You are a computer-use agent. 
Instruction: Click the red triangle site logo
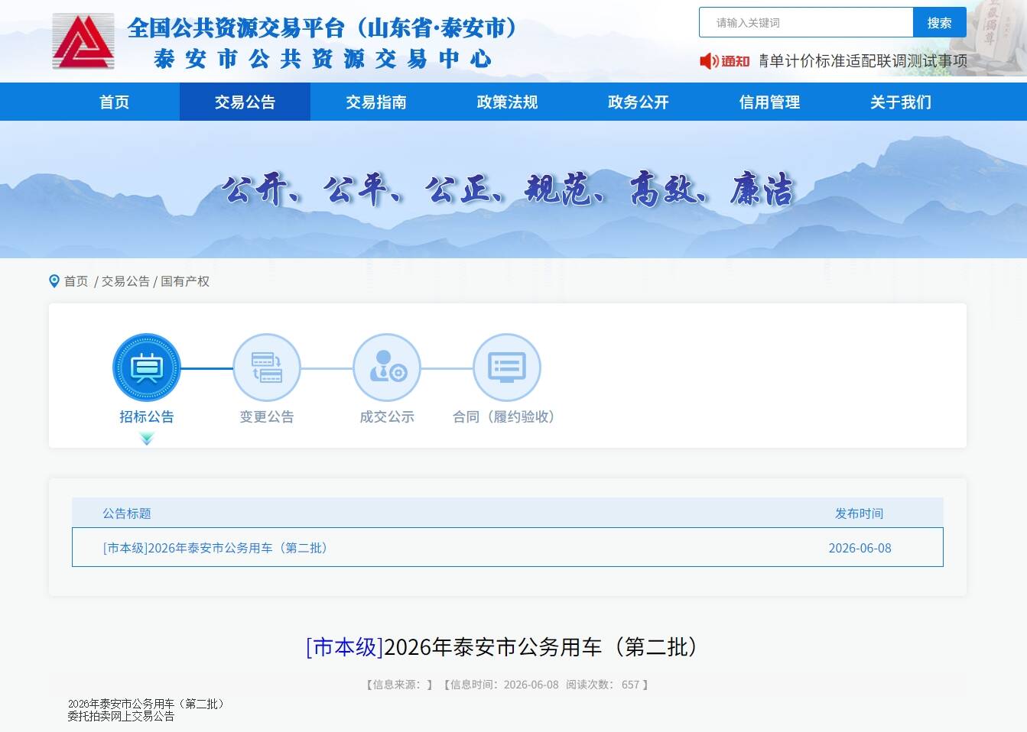point(83,41)
